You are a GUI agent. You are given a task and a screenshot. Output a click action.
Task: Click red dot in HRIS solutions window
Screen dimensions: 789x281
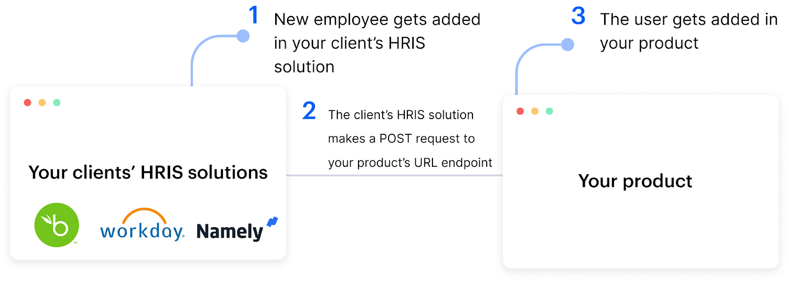pos(28,102)
